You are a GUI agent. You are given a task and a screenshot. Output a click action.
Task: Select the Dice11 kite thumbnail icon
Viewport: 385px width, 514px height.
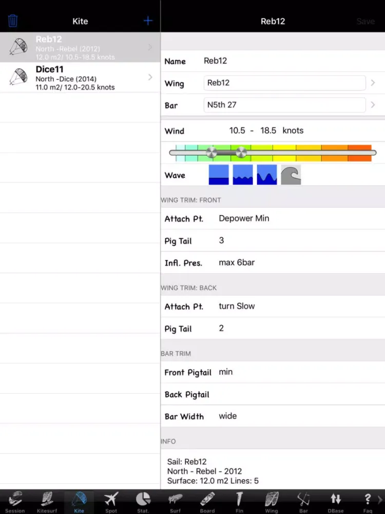[18, 77]
